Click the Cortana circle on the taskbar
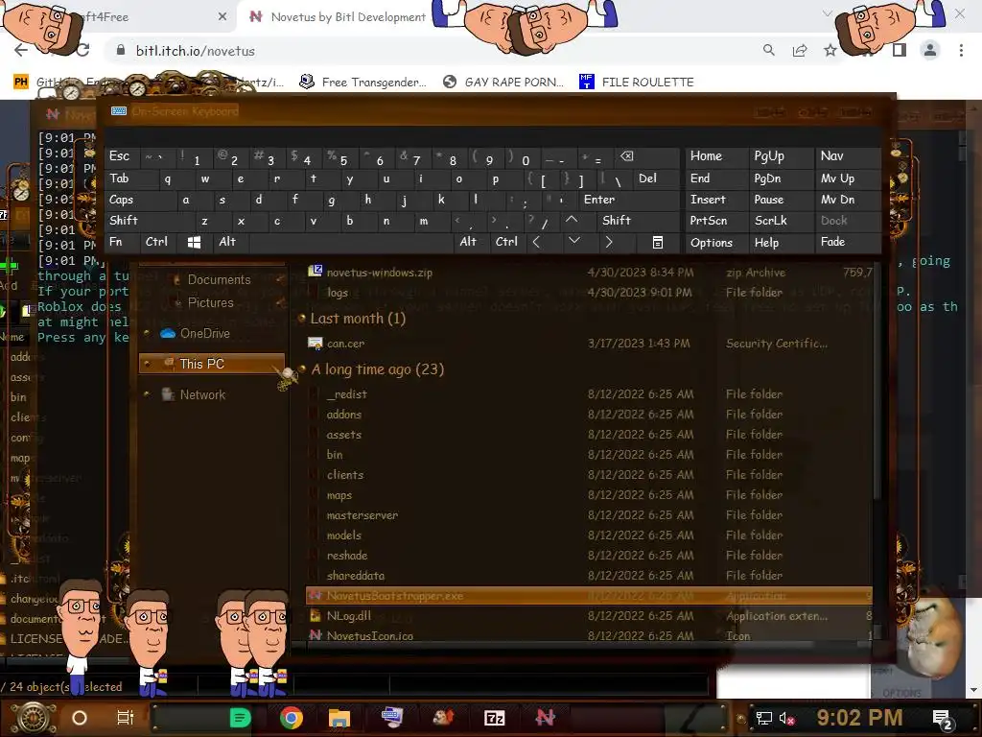Viewport: 982px width, 737px height. coord(80,718)
